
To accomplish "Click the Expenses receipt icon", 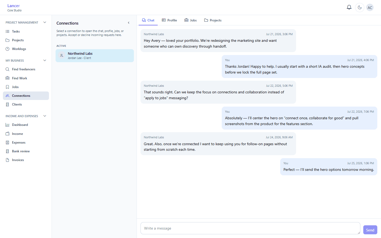I will (7, 143).
